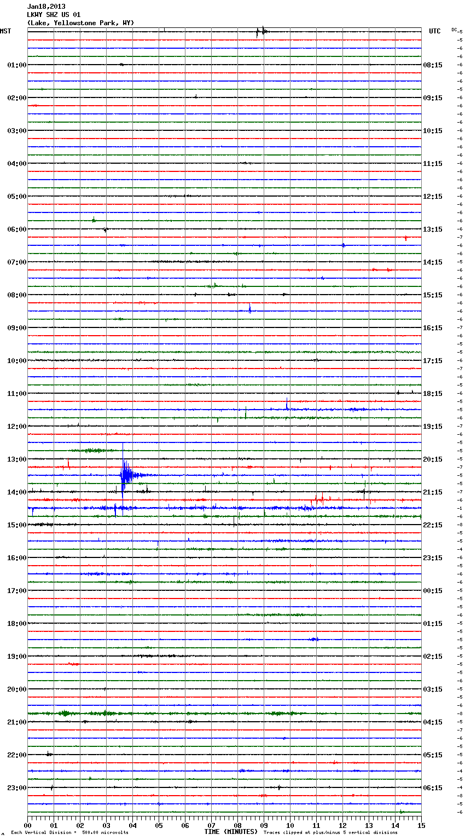This screenshot has width=465, height=840.
Task: Click the red burst on the 14:15 trace
Action: 381,269
